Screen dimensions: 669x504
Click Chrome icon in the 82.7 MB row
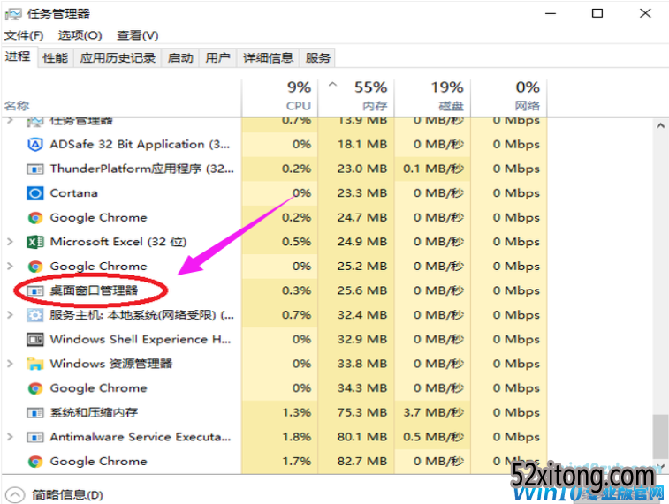tap(35, 462)
